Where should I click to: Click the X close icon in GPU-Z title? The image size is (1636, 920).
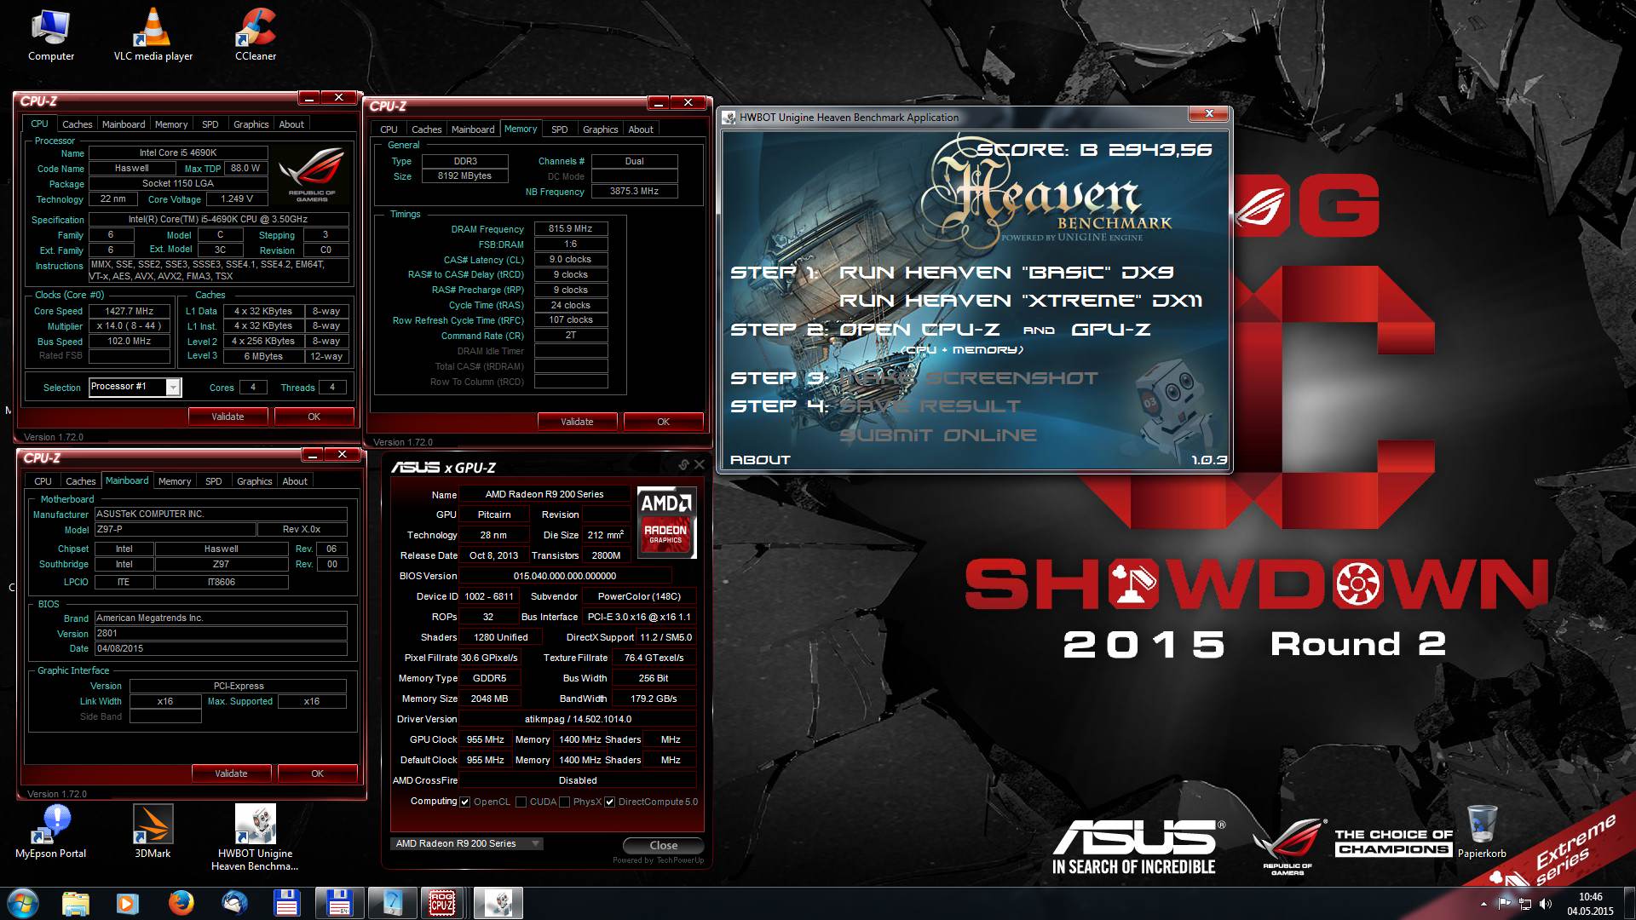point(700,464)
